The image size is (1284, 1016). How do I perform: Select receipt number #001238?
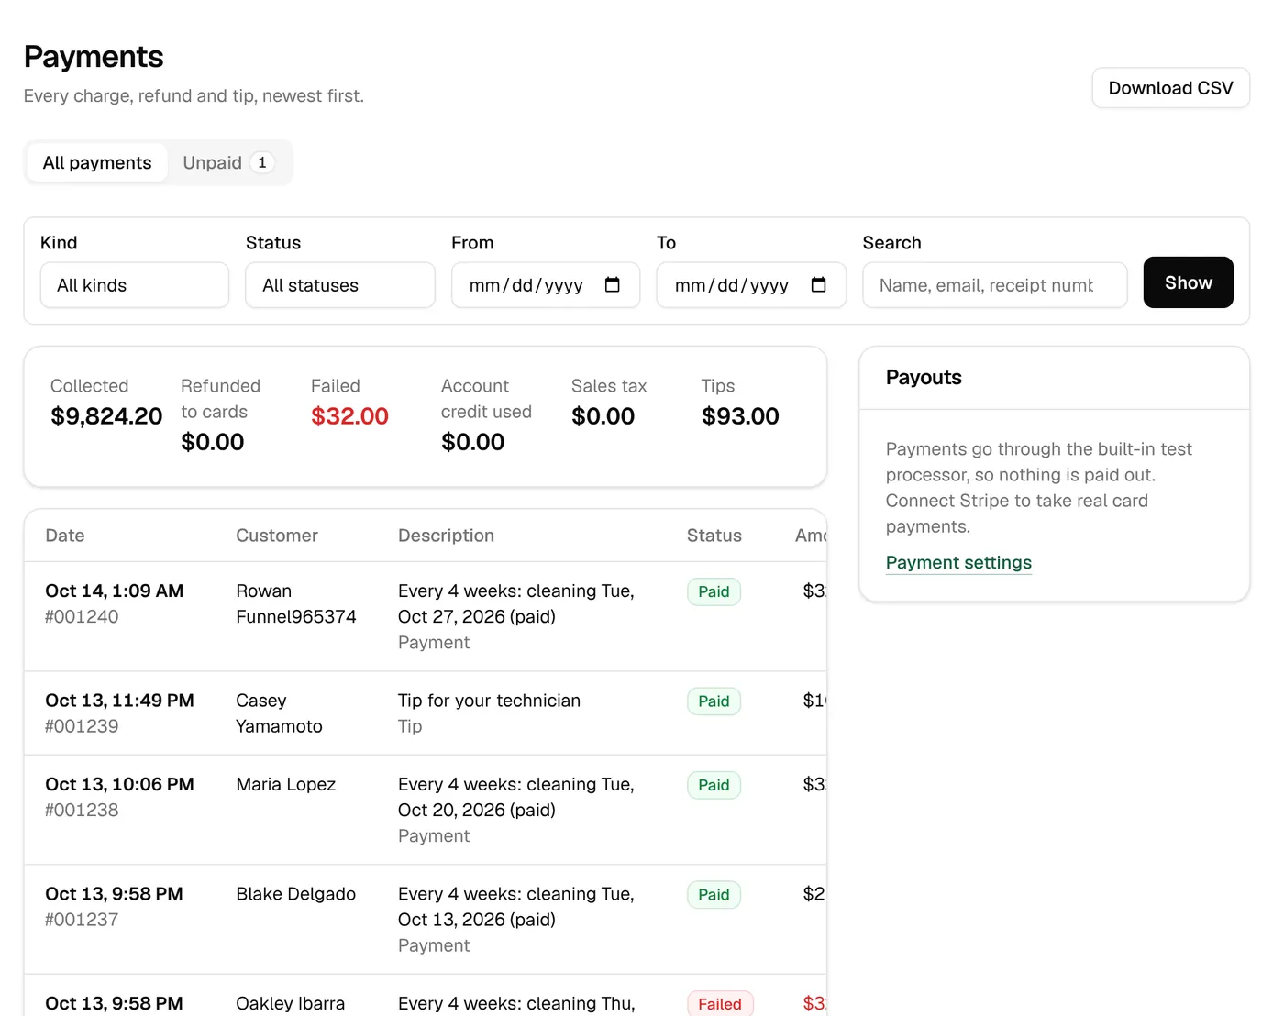pos(82,810)
